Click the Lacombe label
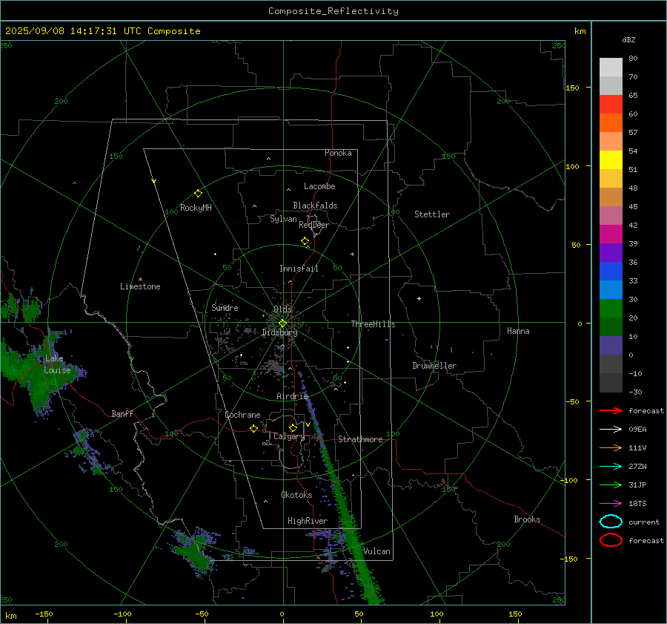Screen dimensions: 667x624 tap(319, 186)
